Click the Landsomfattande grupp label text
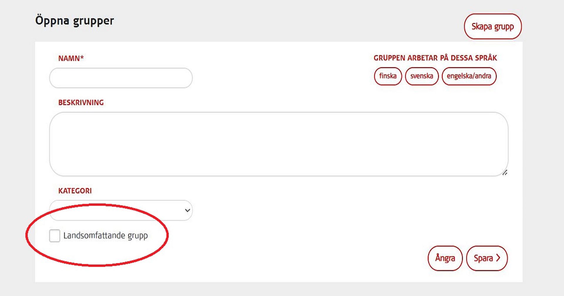The width and height of the screenshot is (564, 296). (105, 236)
